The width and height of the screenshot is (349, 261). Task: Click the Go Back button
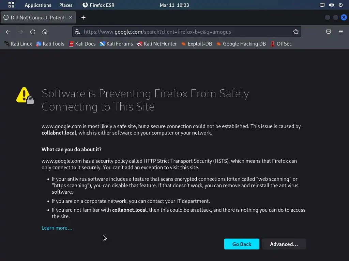click(x=242, y=244)
